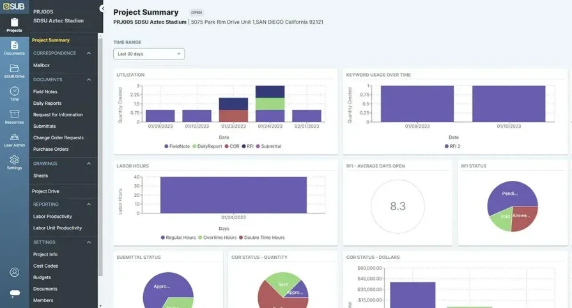Open Sheets under Drawings
The height and width of the screenshot is (308, 572).
pos(40,176)
